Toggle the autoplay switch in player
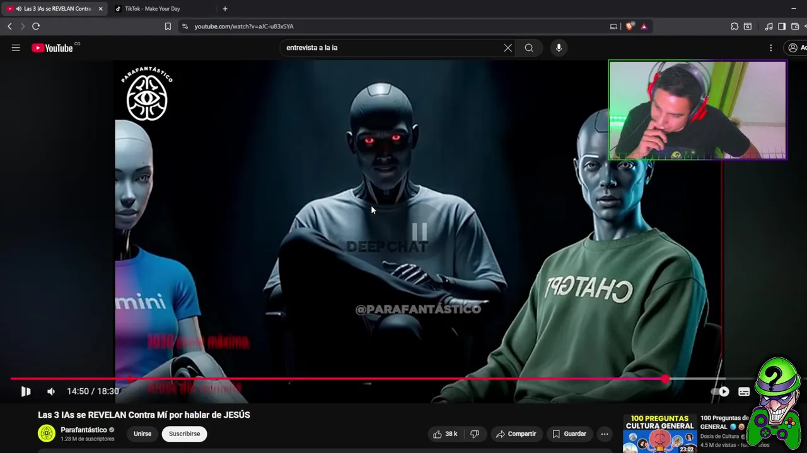This screenshot has width=807, height=453. 721,391
